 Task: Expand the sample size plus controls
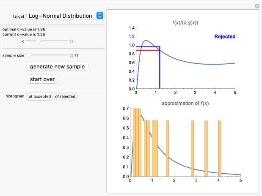click(71, 55)
